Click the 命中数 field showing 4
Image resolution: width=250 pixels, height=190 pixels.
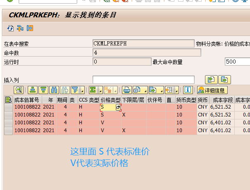click(147, 52)
